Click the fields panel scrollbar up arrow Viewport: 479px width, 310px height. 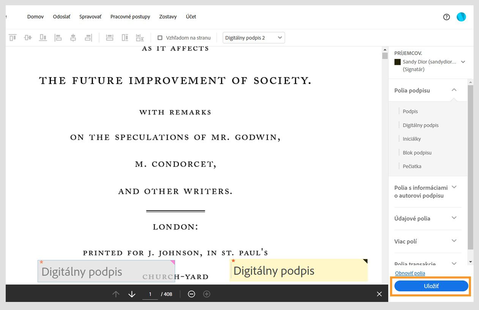471,82
